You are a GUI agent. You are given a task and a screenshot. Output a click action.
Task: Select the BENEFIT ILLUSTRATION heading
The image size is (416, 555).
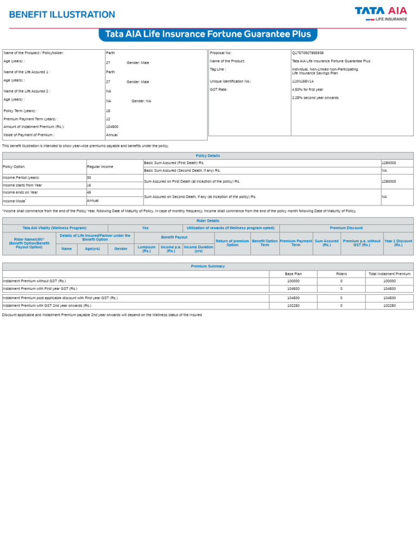point(62,15)
